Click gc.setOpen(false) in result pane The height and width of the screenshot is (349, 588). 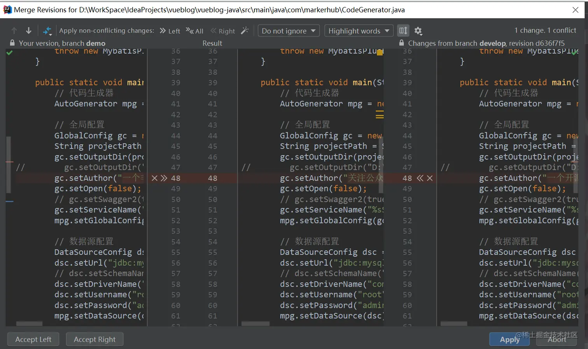point(323,189)
